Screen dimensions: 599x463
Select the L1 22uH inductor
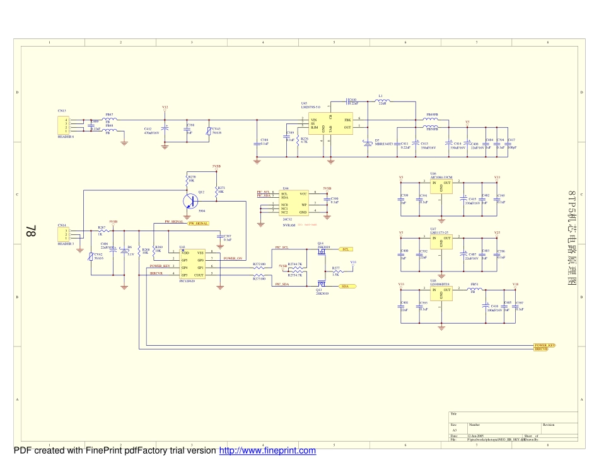(382, 101)
